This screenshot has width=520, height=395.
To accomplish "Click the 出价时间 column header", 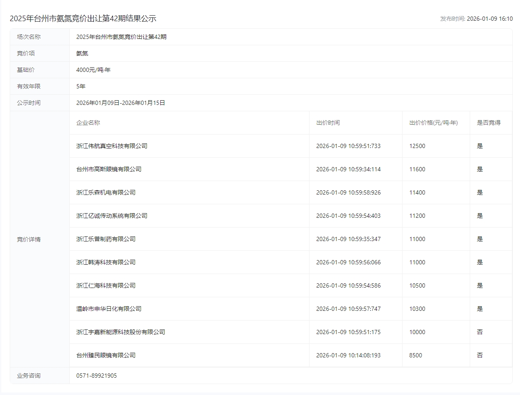I will click(328, 123).
